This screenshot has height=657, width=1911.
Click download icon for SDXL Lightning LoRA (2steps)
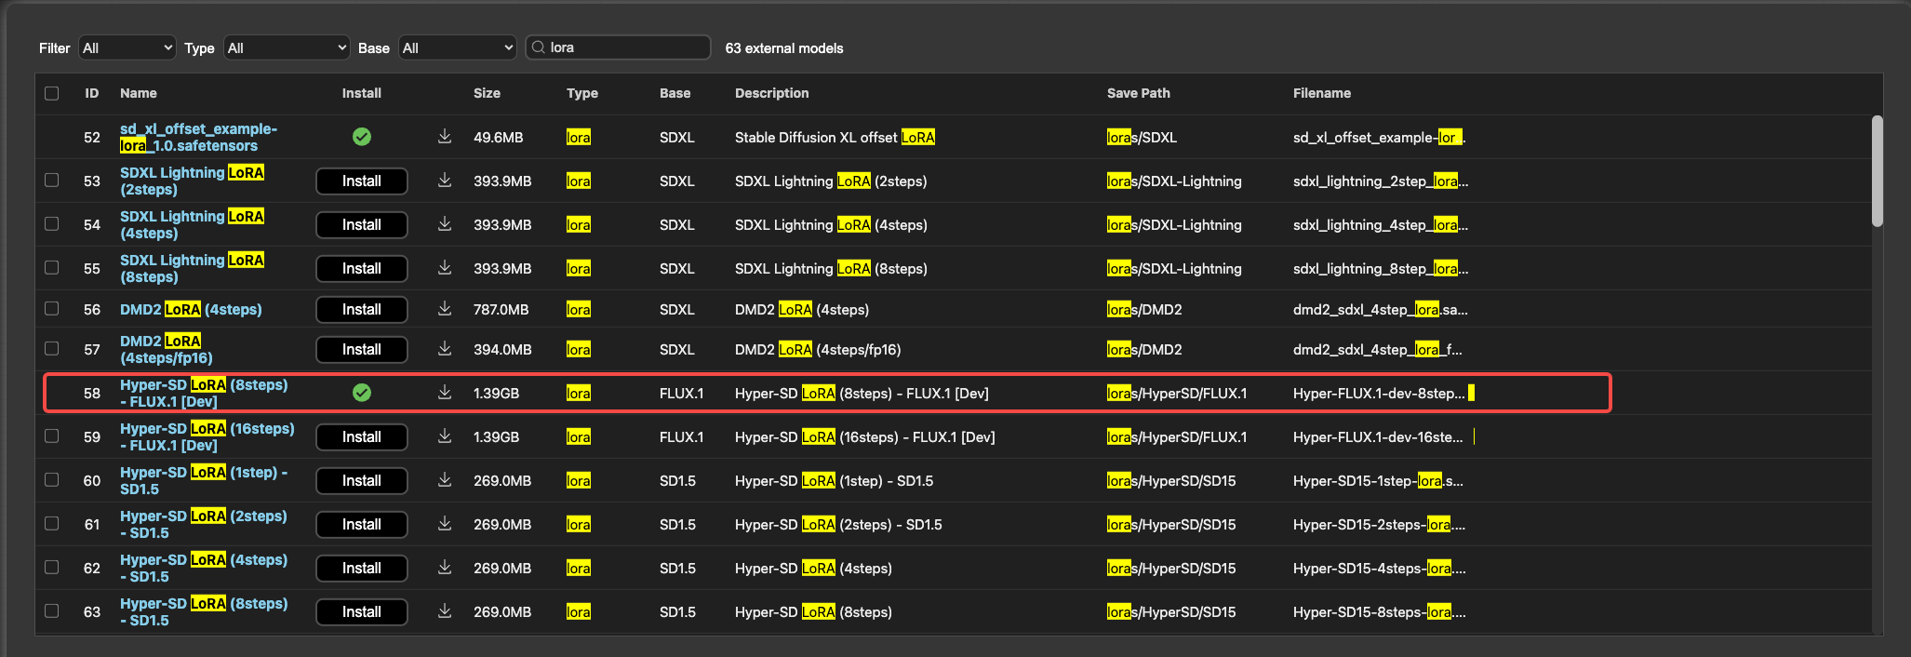(x=445, y=181)
